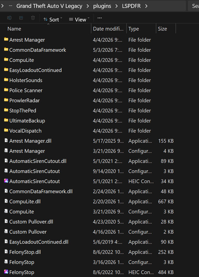
Task: Select FelonyStop configuration file icon
Action: coord(6,261)
